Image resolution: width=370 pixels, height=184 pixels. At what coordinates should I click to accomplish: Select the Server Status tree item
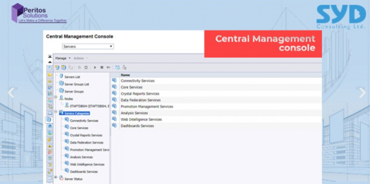click(x=74, y=179)
